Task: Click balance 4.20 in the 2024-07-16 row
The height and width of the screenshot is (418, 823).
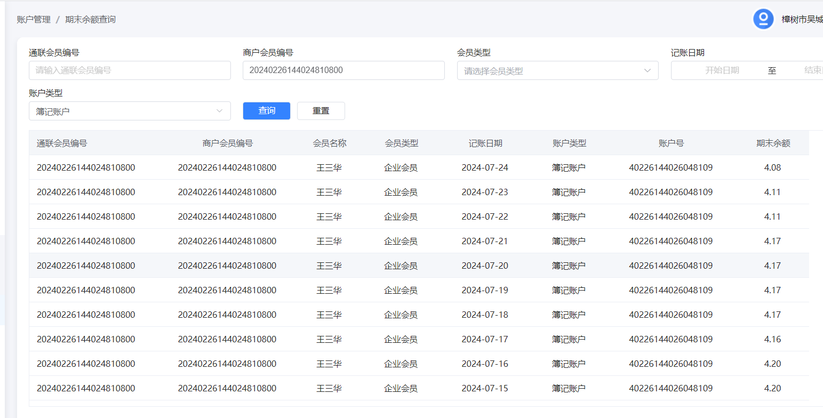Action: coord(772,364)
